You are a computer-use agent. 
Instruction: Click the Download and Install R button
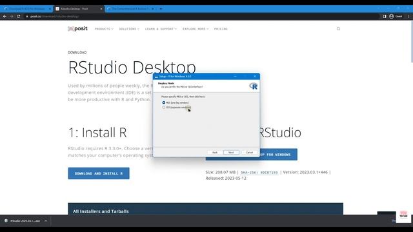(99, 173)
